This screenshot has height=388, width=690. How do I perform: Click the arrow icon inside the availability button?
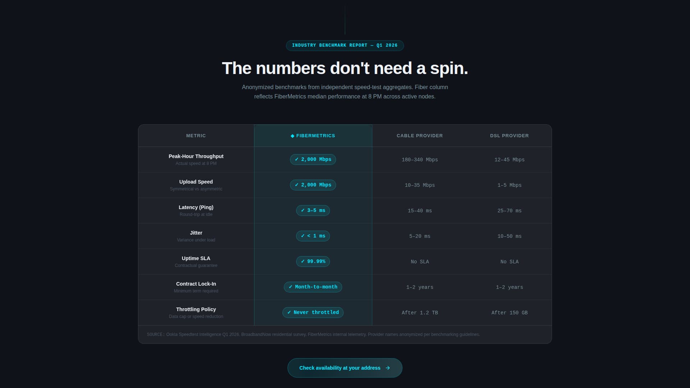click(388, 368)
